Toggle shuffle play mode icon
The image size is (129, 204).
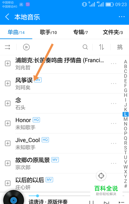click(x=7, y=47)
